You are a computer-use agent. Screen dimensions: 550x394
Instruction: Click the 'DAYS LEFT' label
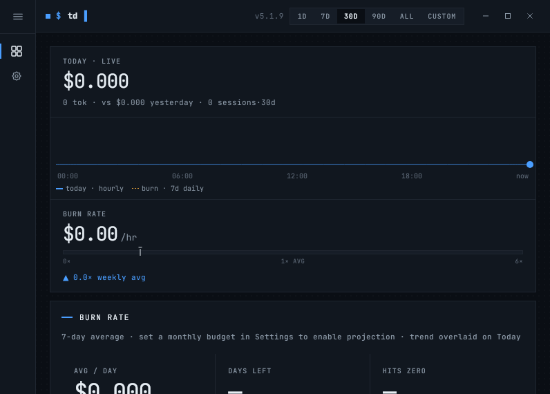(249, 371)
